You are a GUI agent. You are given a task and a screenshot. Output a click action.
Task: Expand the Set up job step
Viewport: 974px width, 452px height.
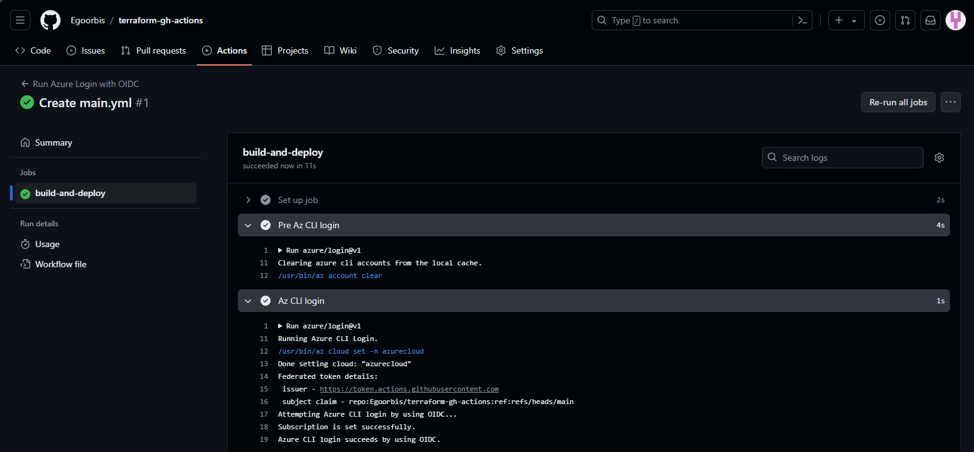pyautogui.click(x=249, y=200)
